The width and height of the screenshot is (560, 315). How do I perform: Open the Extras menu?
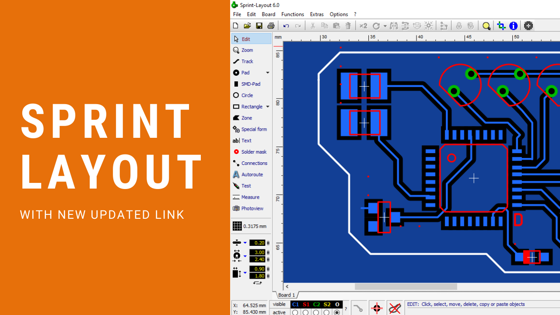(317, 14)
